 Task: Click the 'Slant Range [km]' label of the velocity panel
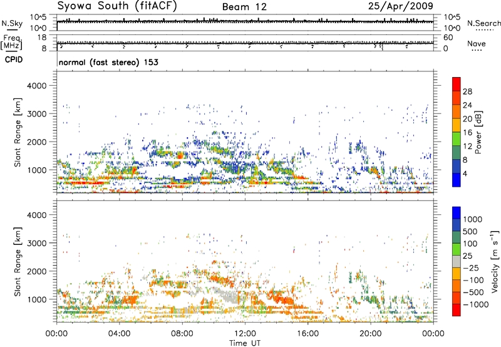pos(18,261)
